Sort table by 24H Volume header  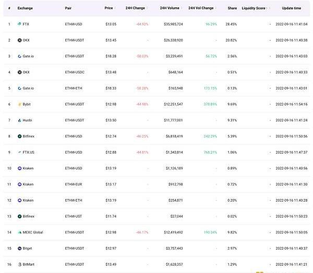[171, 8]
